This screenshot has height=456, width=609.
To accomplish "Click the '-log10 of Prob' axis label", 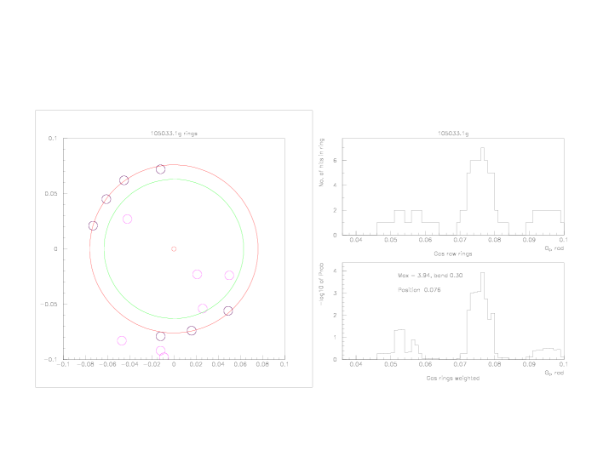I will 322,284.
